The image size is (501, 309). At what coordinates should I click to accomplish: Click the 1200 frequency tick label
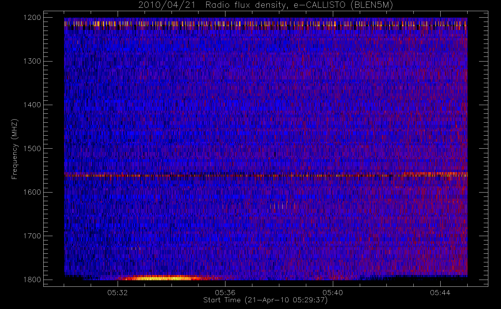32,18
